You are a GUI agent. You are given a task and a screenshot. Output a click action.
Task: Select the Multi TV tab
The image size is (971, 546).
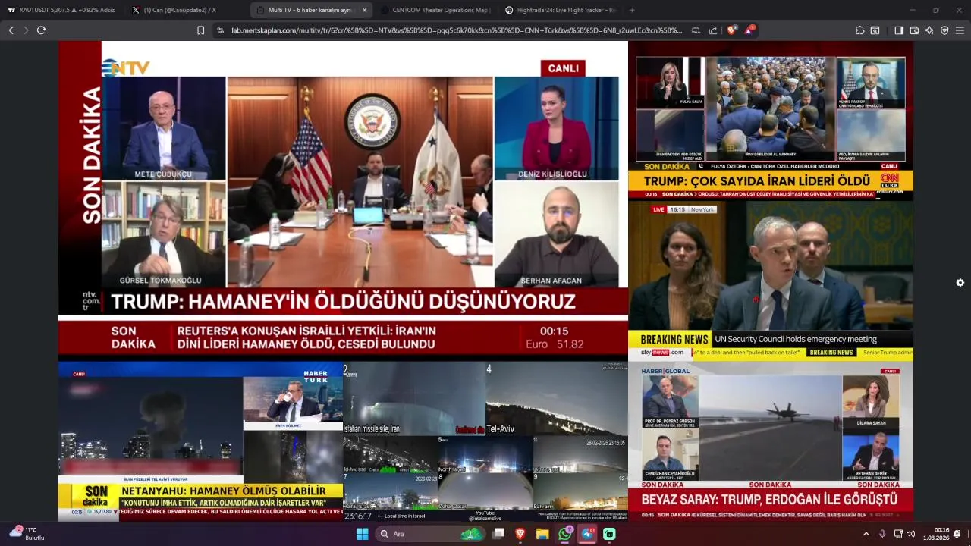310,10
